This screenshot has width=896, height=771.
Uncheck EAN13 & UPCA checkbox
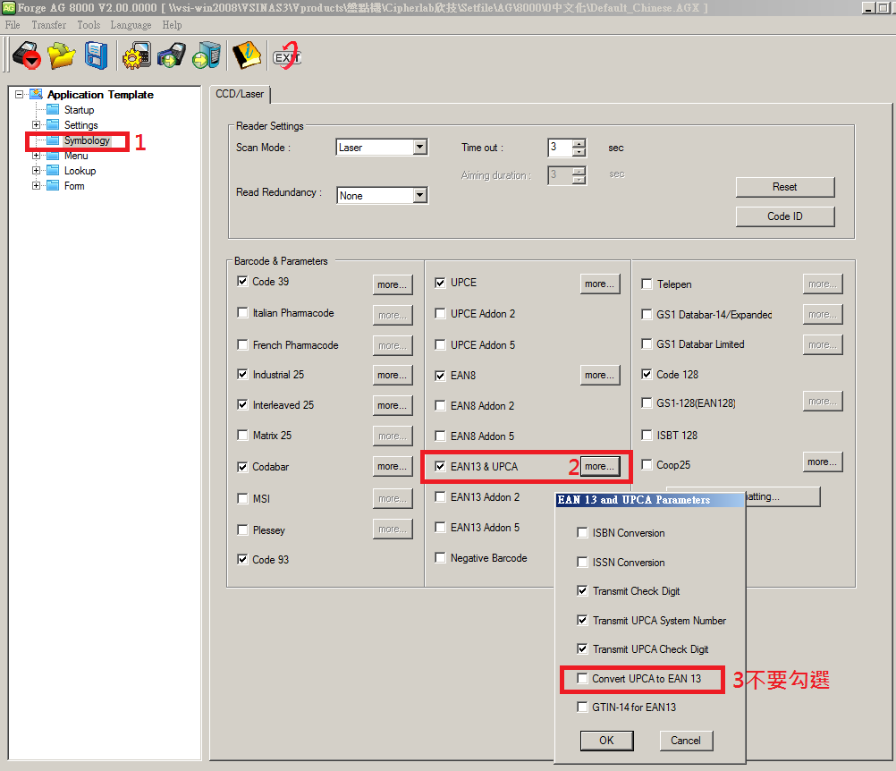click(x=440, y=466)
